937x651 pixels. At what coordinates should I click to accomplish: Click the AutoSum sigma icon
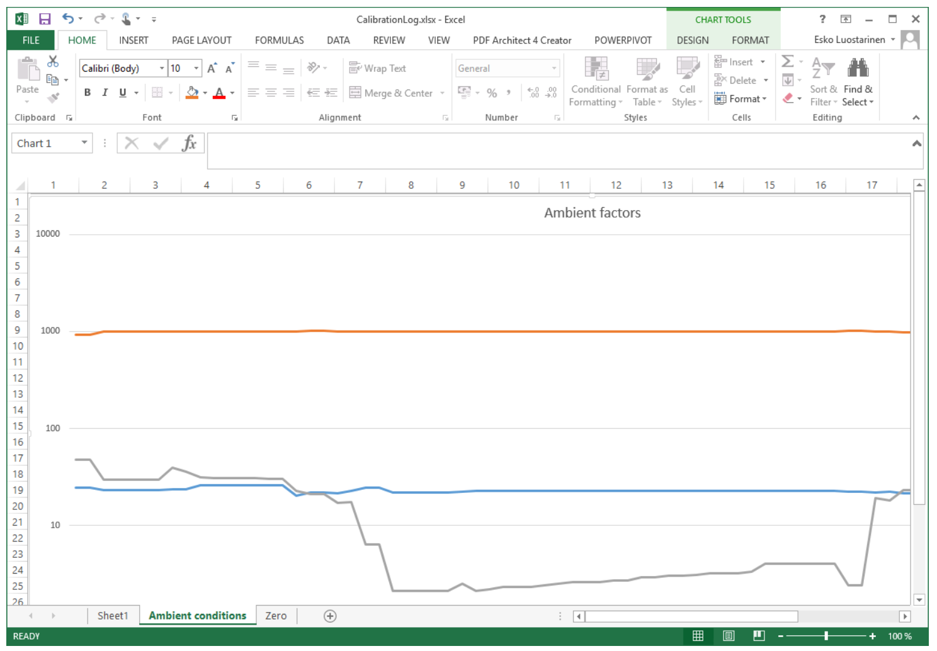(787, 61)
